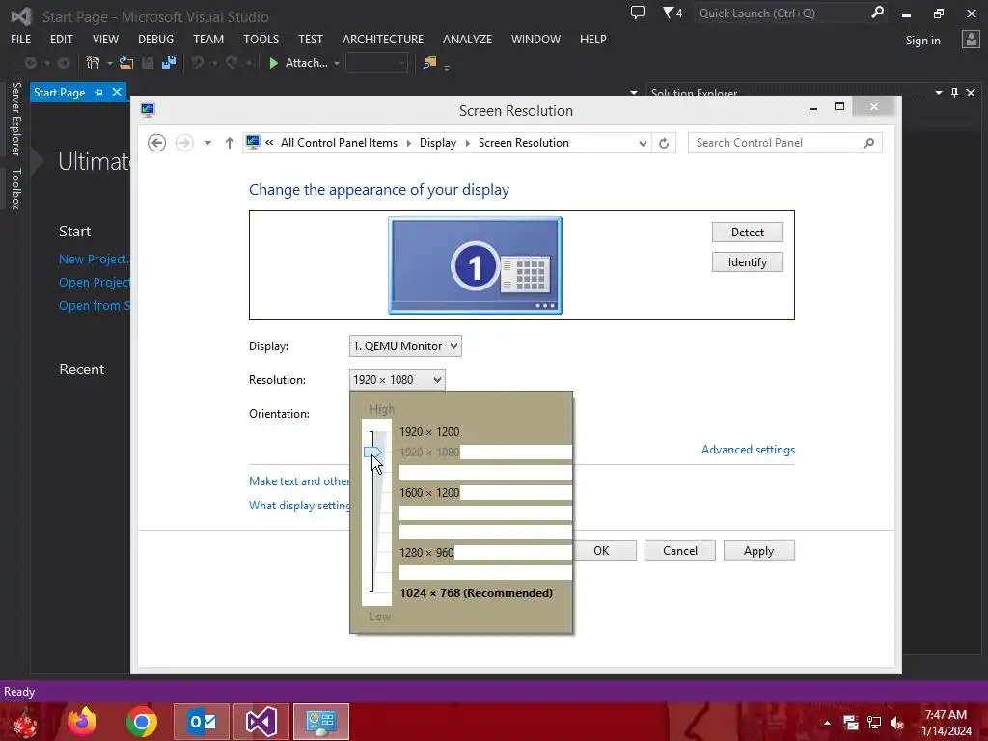Click the muted volume tray icon
This screenshot has width=988, height=741.
pyautogui.click(x=897, y=723)
